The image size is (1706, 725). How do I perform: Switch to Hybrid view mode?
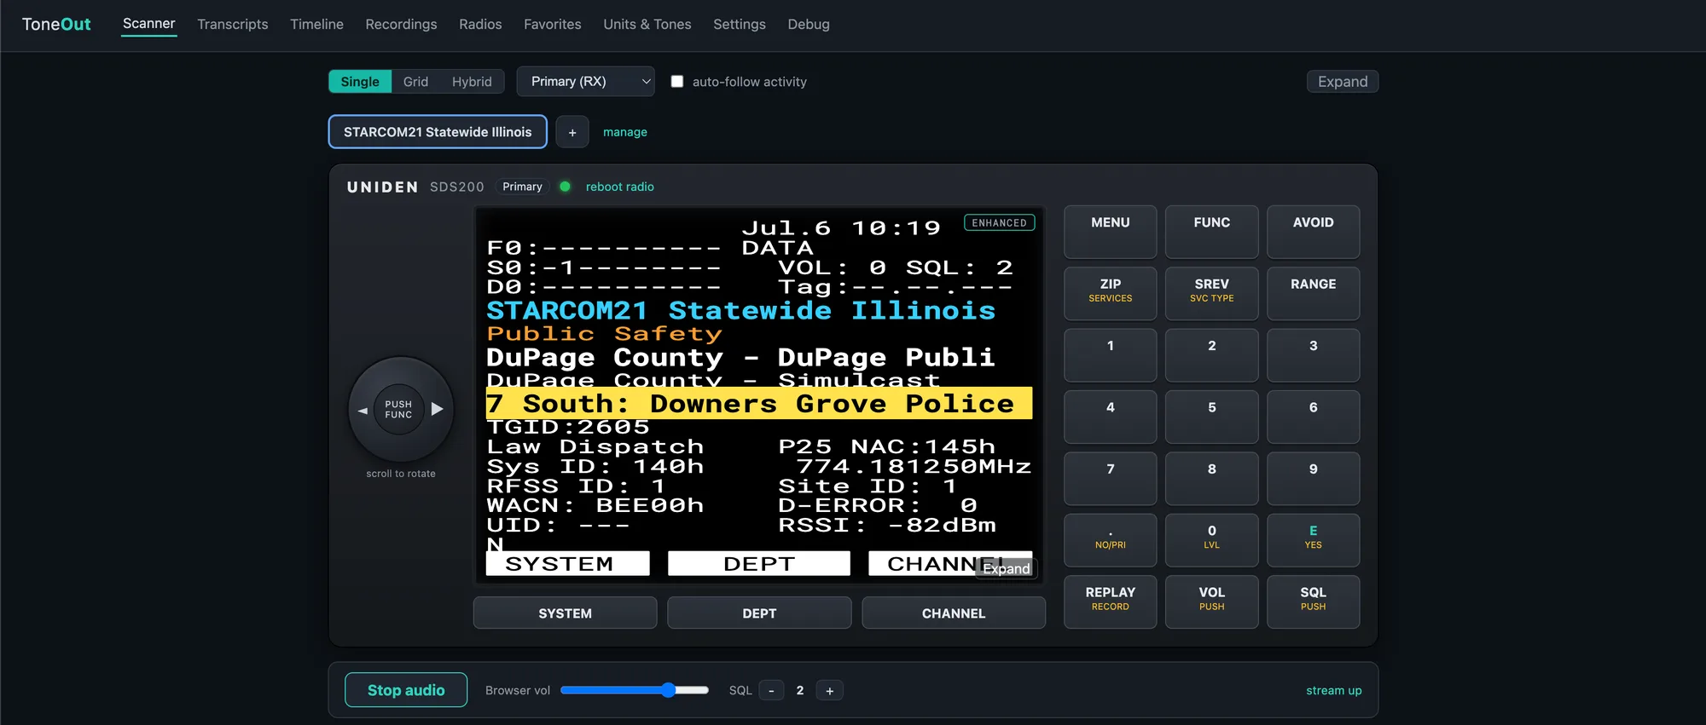tap(472, 82)
